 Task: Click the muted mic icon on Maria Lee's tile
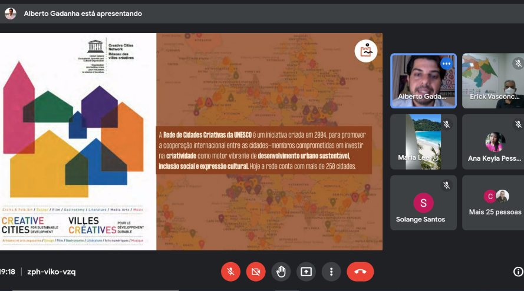point(446,124)
